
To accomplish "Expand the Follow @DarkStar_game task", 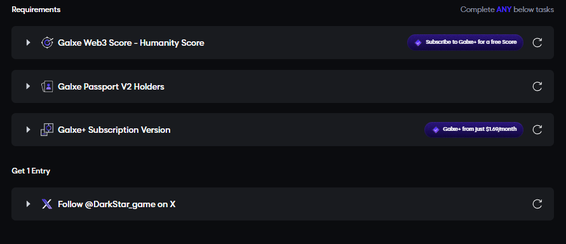I will (28, 204).
